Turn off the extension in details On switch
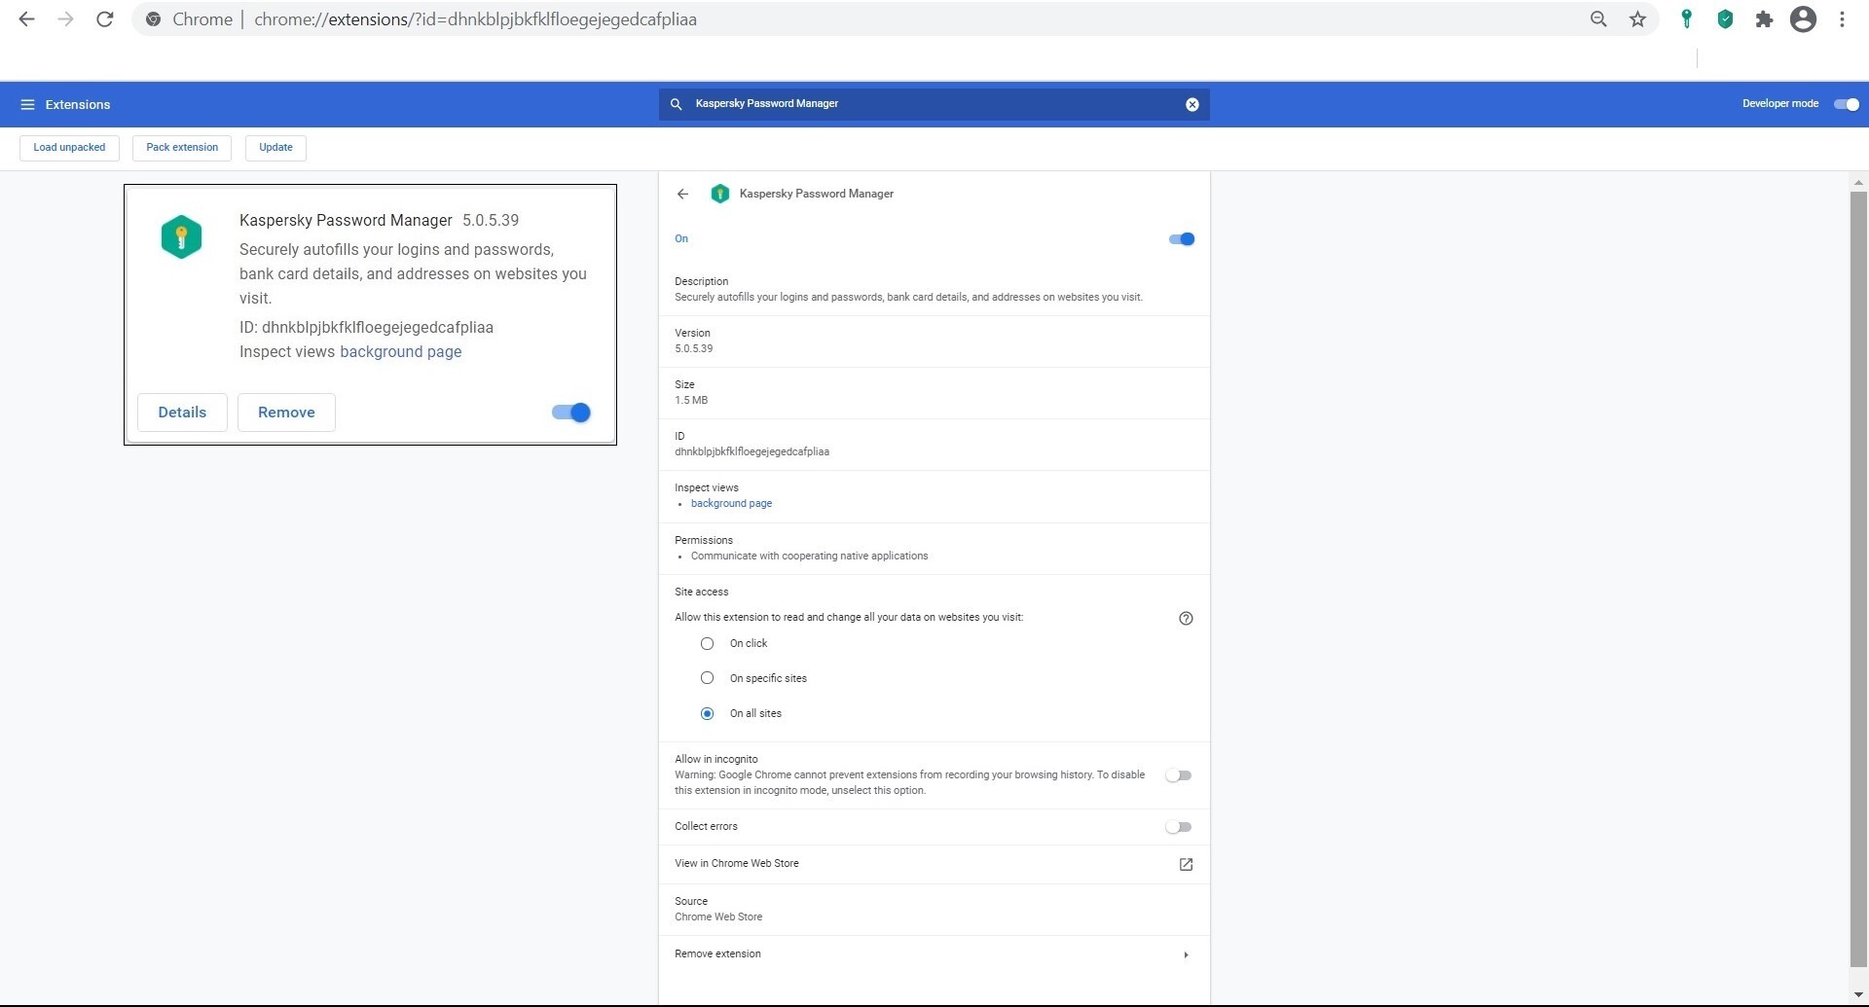This screenshot has width=1869, height=1007. [1182, 239]
